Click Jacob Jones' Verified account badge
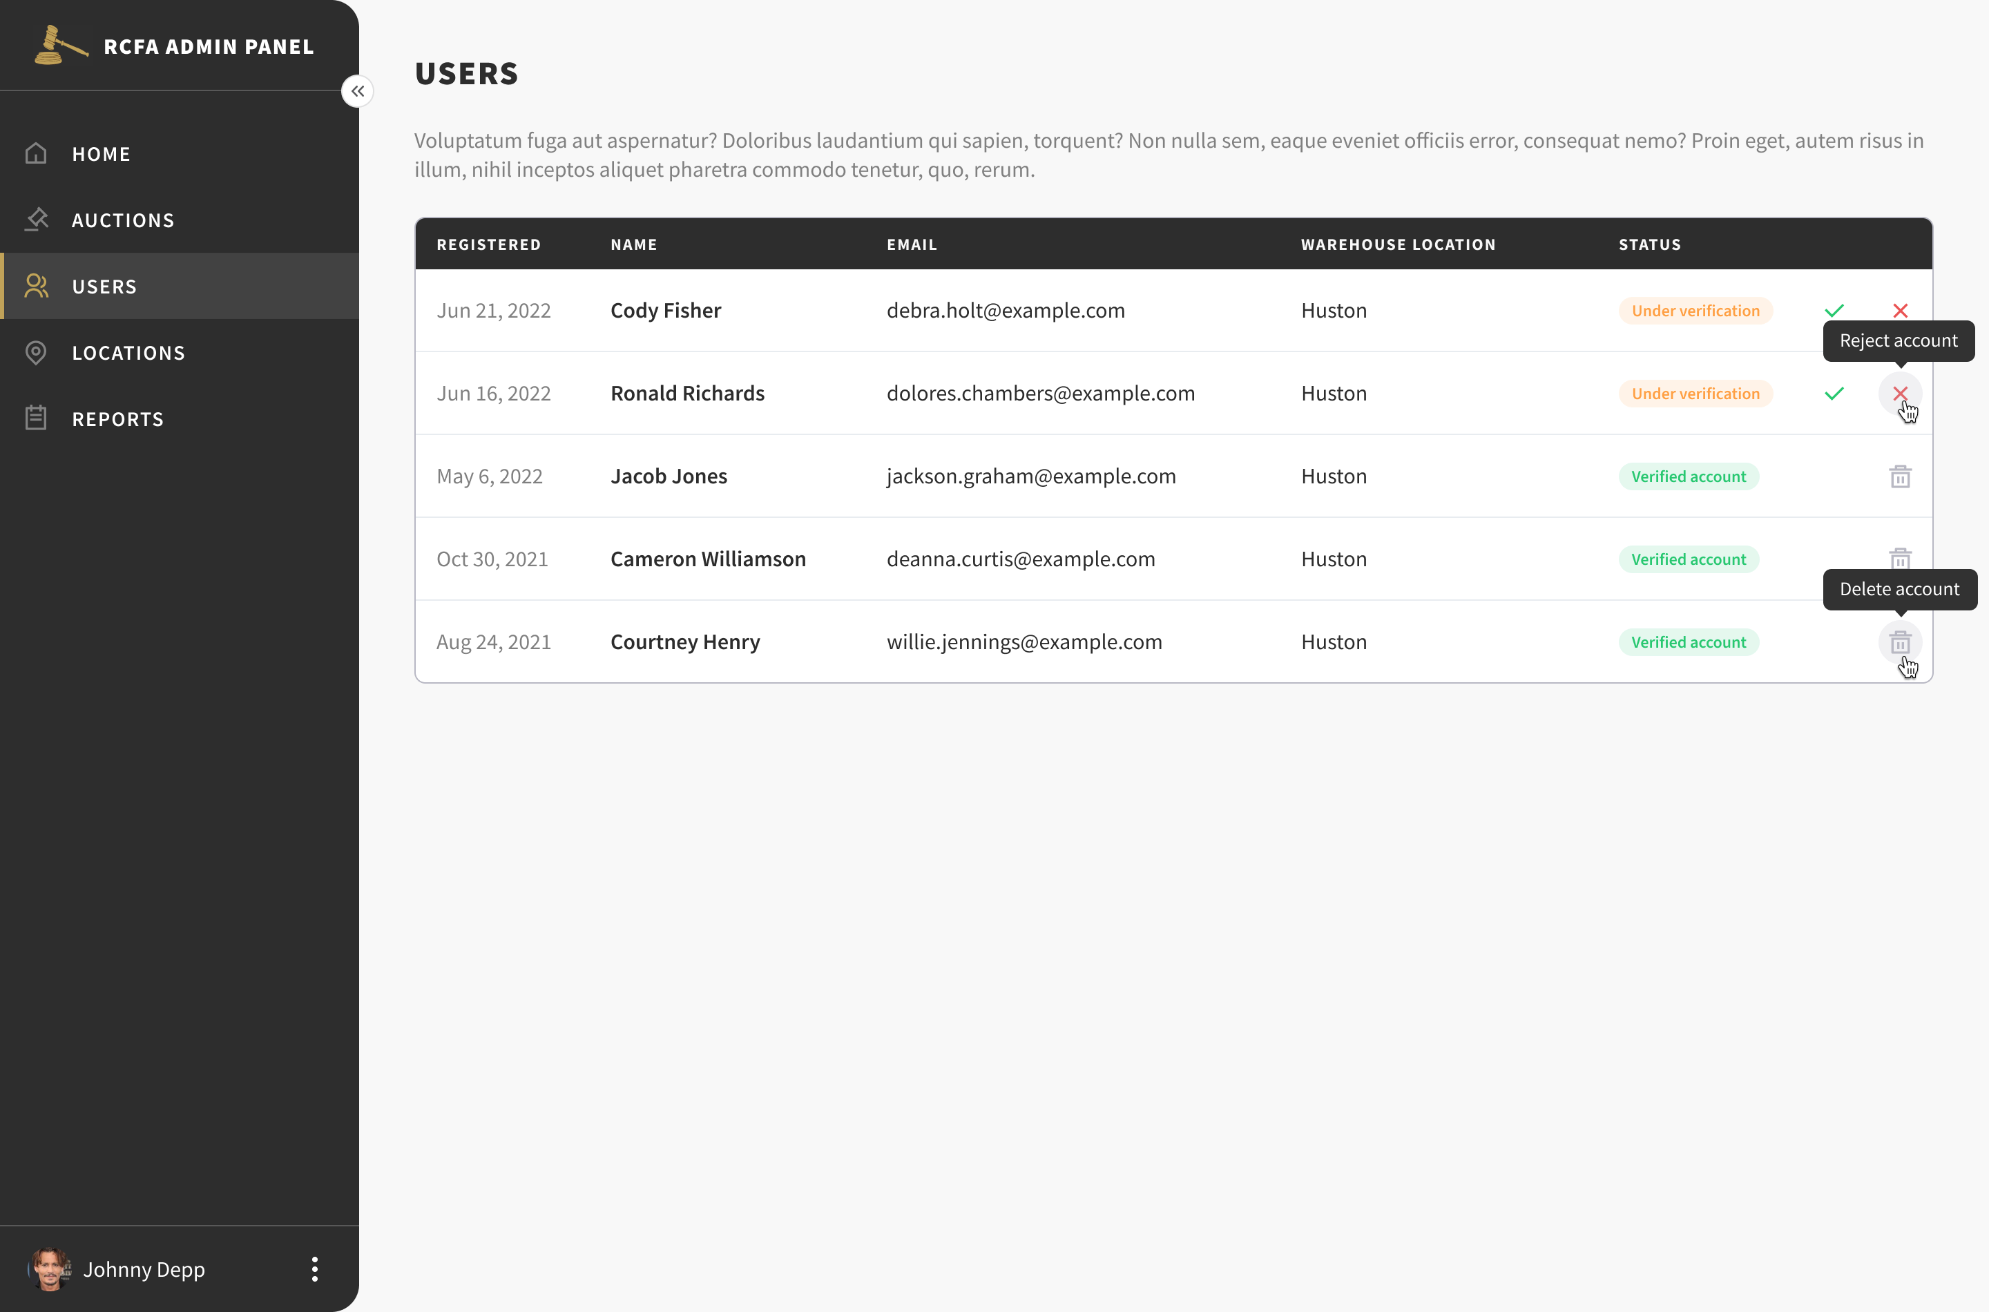 1689,476
